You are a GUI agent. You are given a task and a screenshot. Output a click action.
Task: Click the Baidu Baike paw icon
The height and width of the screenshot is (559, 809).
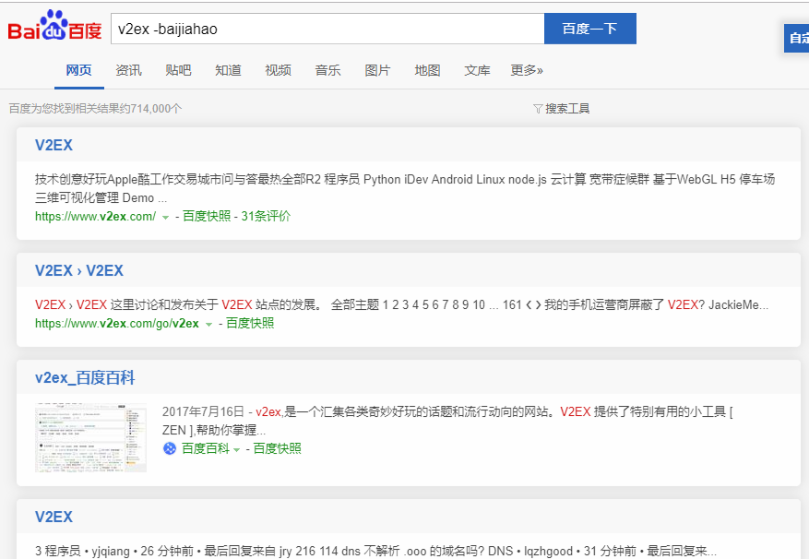170,449
